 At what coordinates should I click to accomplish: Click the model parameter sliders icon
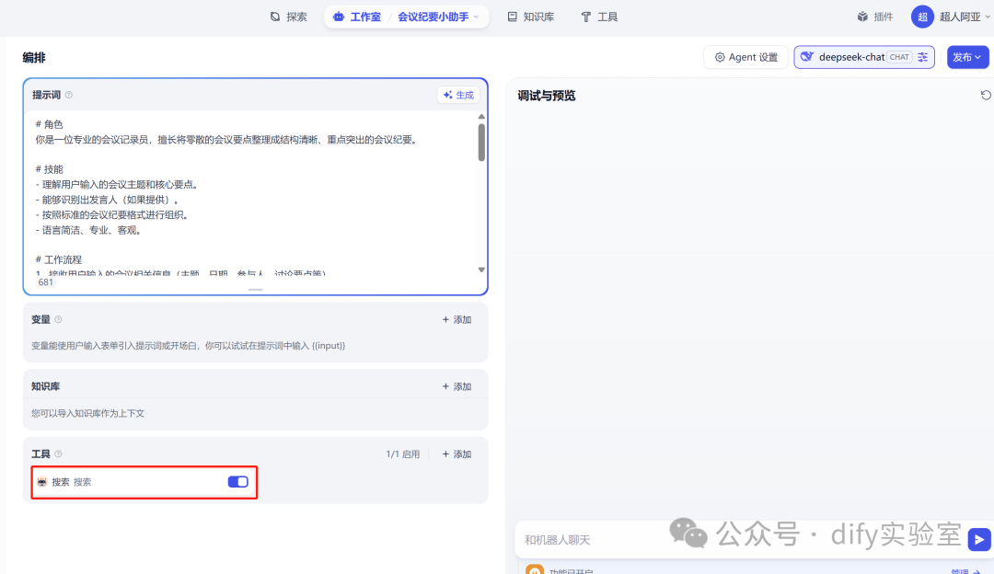click(x=923, y=57)
